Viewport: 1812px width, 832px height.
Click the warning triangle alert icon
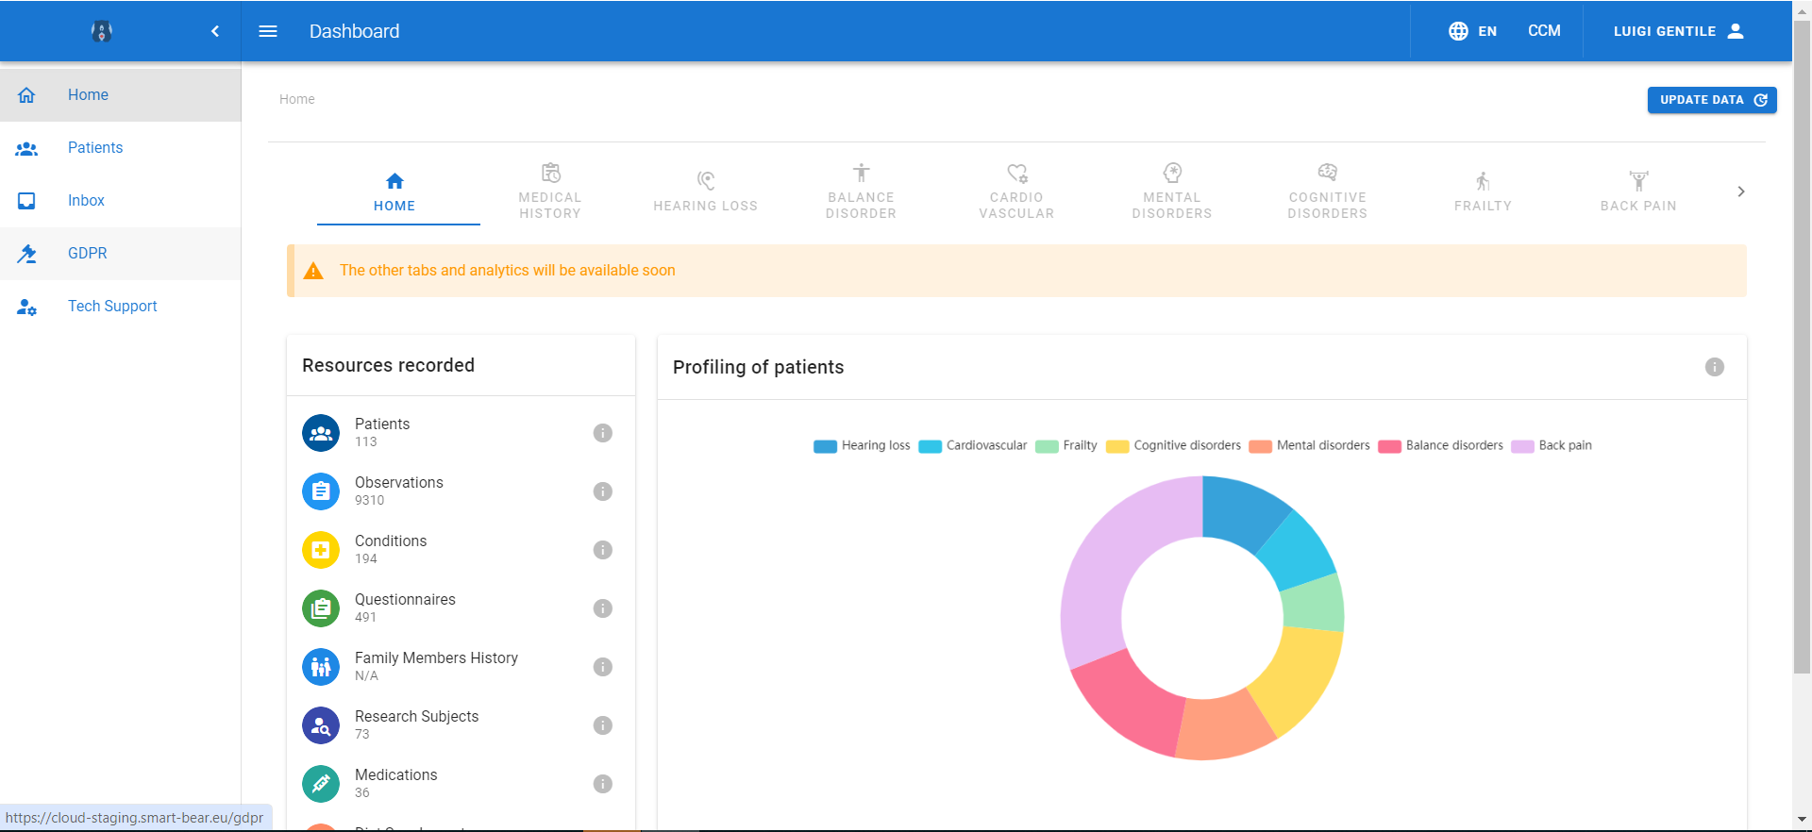tap(313, 271)
